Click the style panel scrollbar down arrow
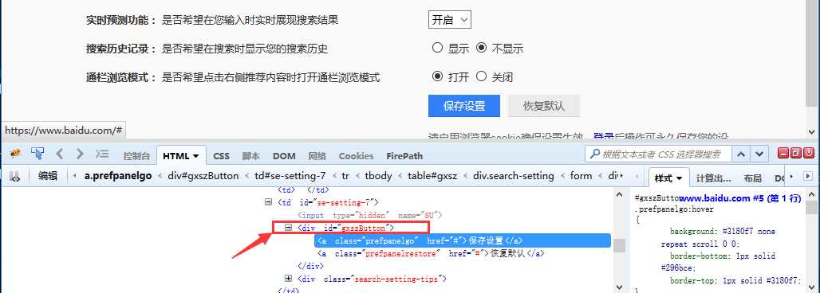This screenshot has width=820, height=293. [811, 287]
